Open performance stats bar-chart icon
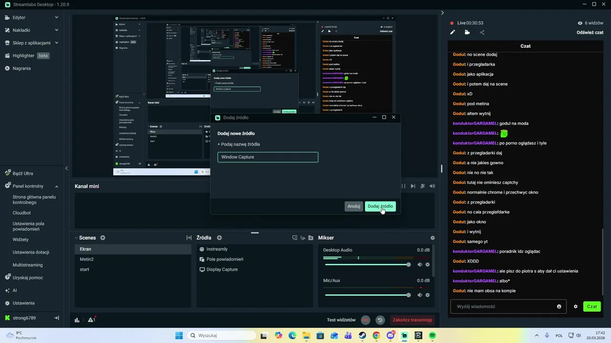Screen dimensions: 611x343 [x=77, y=320]
